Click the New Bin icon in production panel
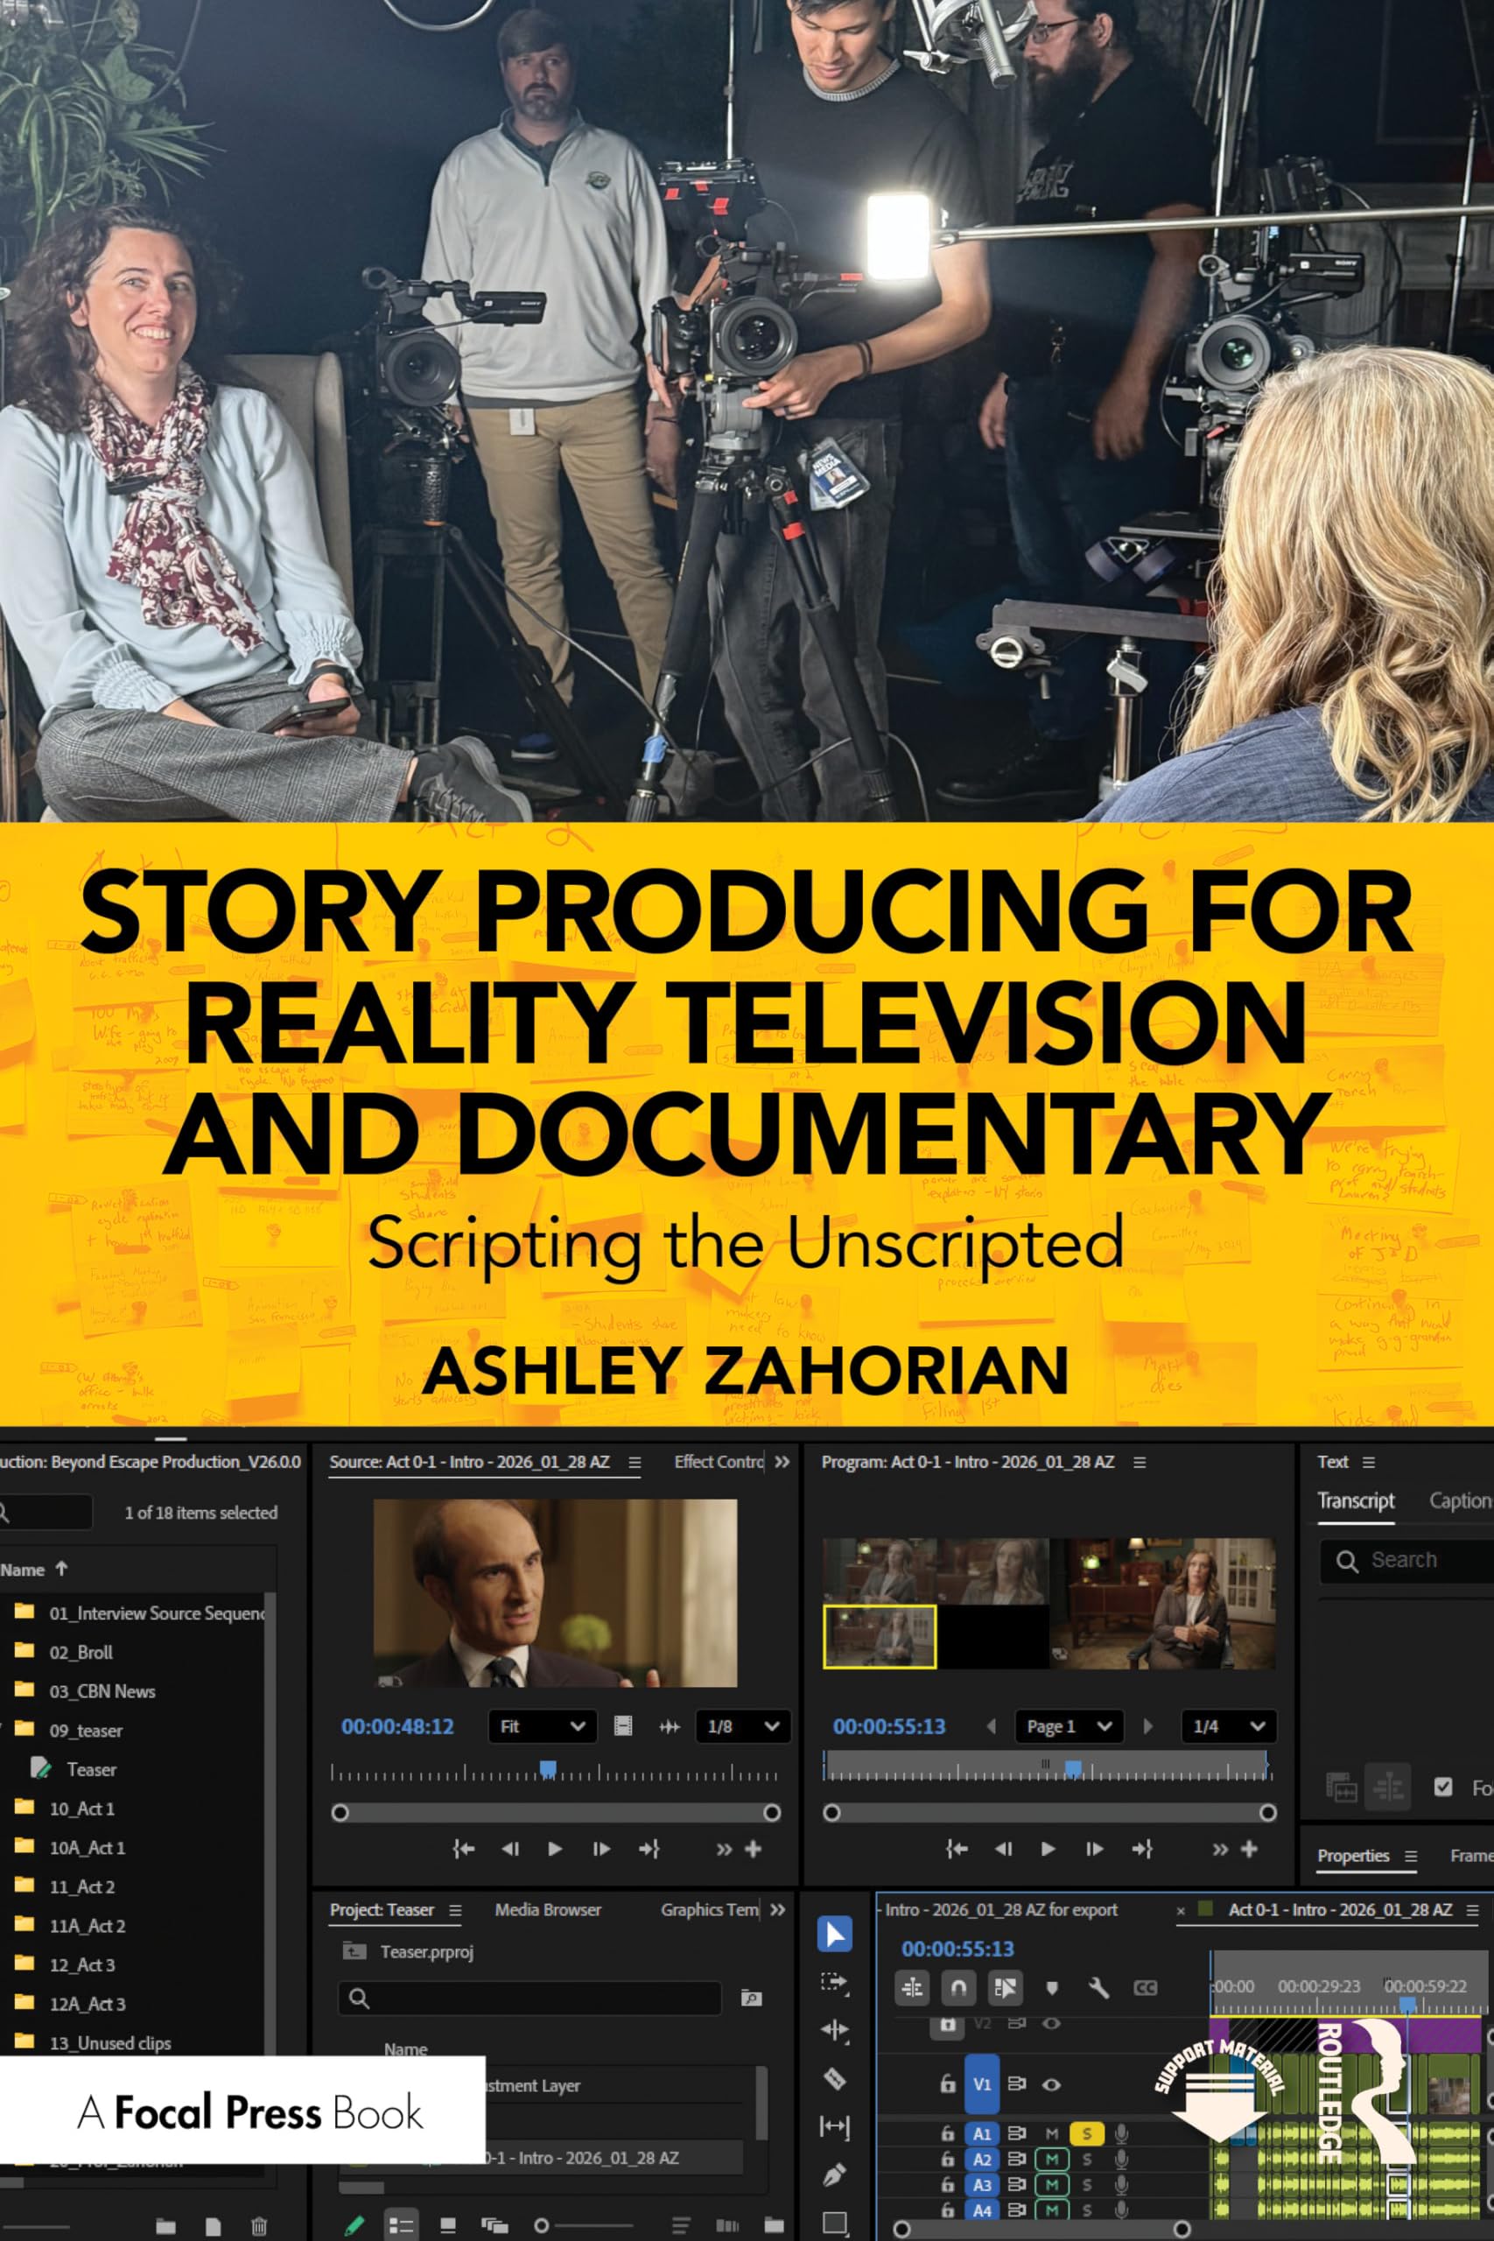The image size is (1494, 2241). click(x=165, y=2226)
